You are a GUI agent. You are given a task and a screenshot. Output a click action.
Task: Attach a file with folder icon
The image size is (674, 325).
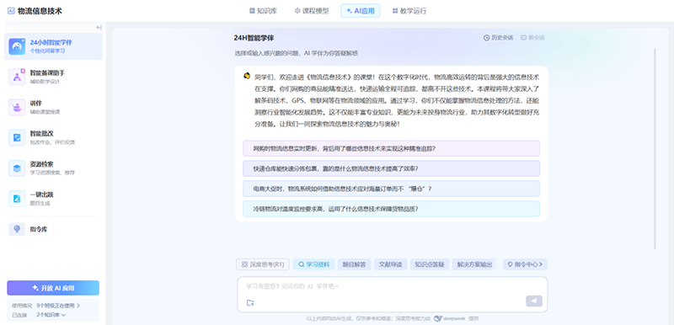(x=250, y=302)
